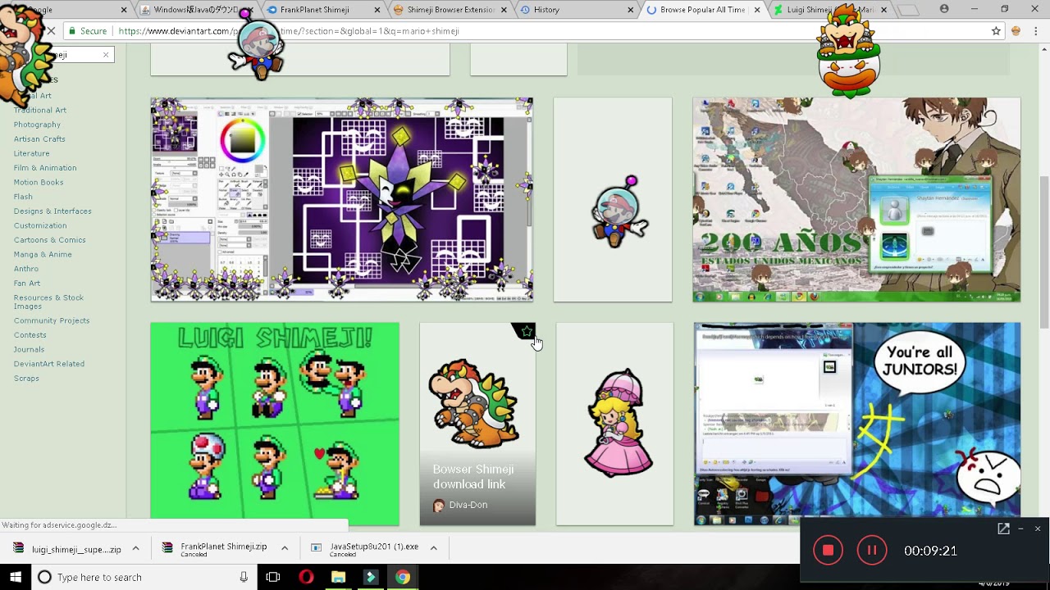Open the Luigi Shimeji green thumbnail
The width and height of the screenshot is (1050, 590).
pos(275,424)
